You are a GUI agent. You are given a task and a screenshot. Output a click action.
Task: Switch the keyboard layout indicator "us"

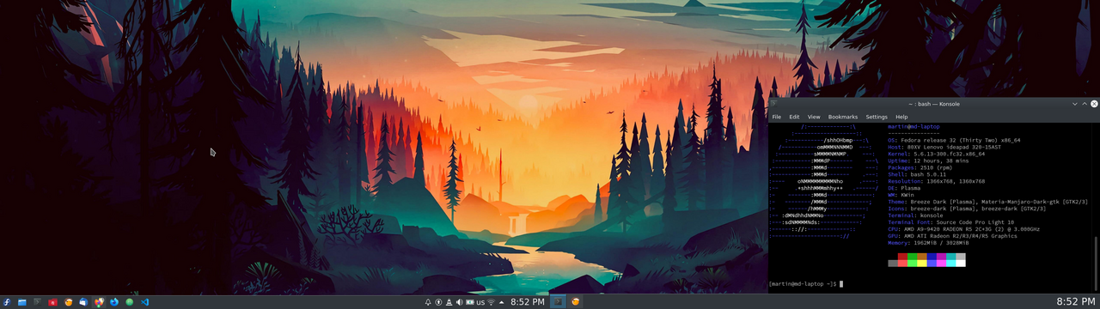point(480,302)
